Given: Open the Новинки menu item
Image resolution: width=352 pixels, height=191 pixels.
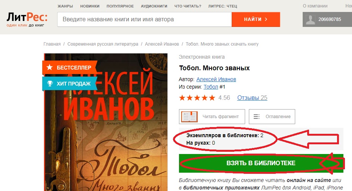Looking at the screenshot, I should (90, 6).
